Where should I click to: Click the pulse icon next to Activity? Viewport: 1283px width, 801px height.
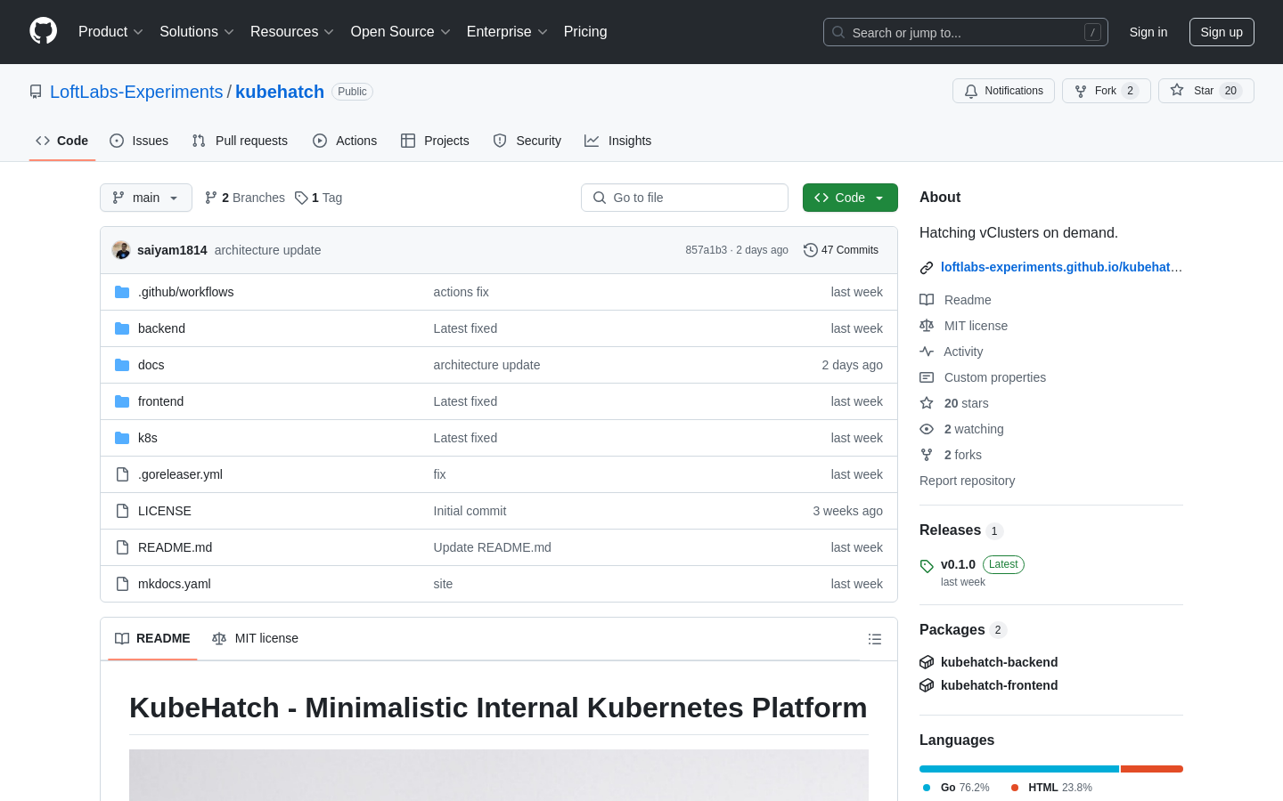[927, 352]
